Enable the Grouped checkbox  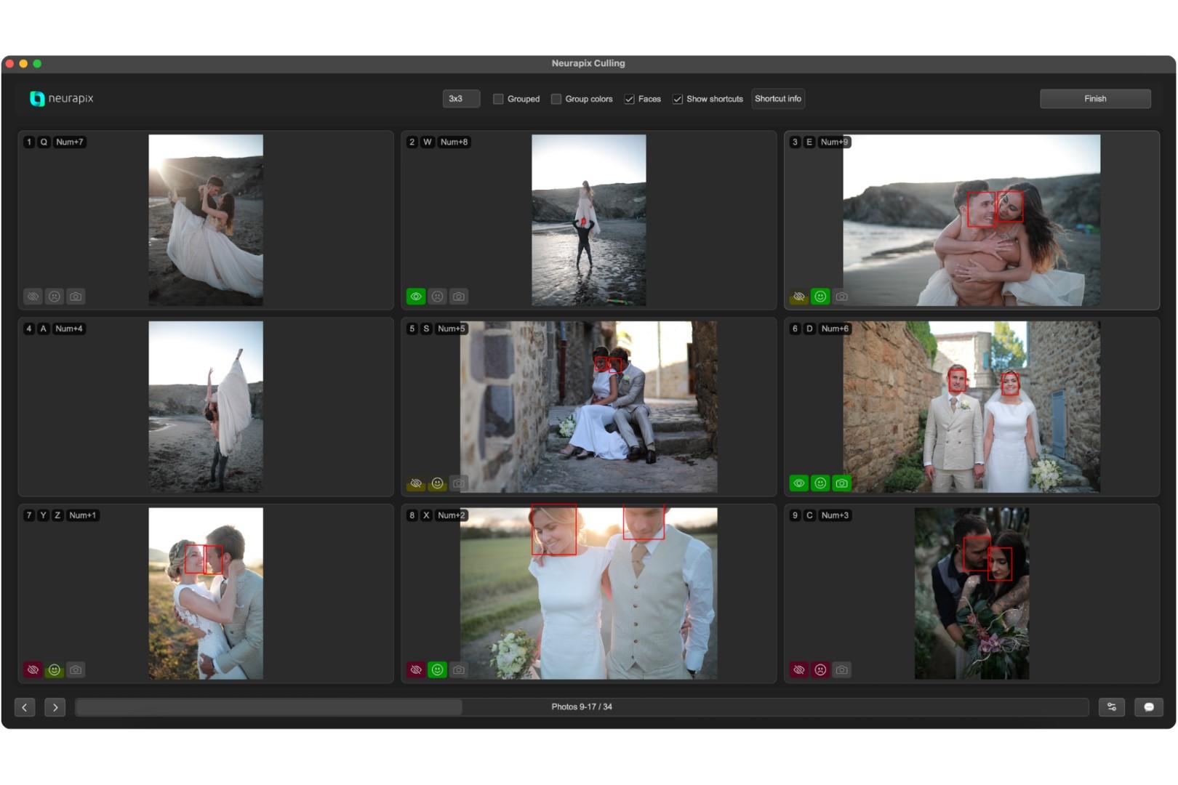click(x=498, y=99)
